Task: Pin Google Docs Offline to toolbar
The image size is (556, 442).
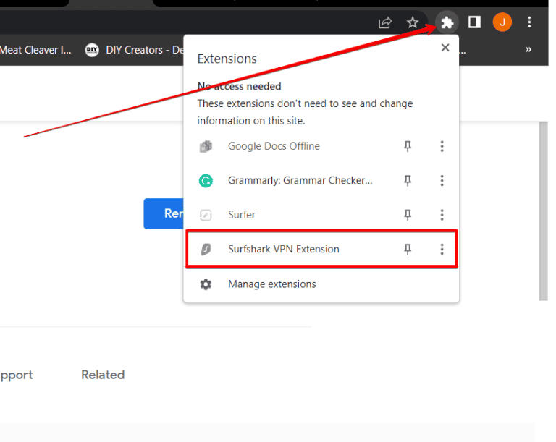Action: 408,147
